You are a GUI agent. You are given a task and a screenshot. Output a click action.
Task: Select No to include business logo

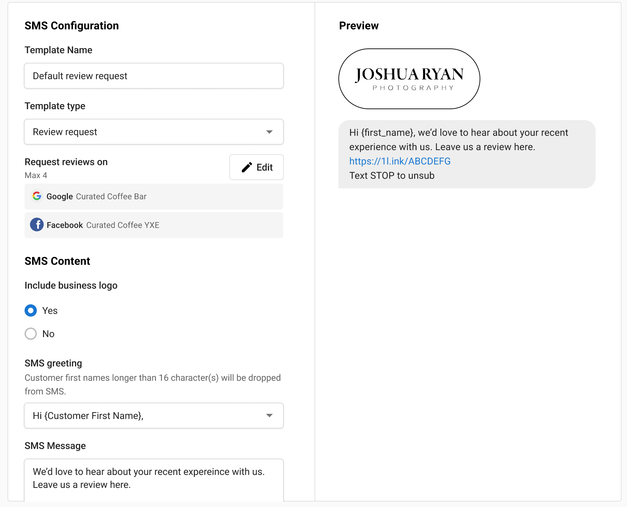[31, 334]
